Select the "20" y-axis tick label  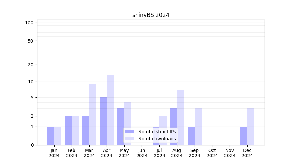point(31,65)
